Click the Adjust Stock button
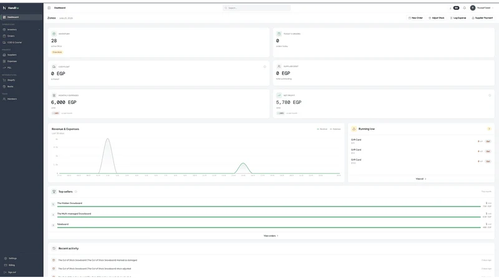 [436, 18]
